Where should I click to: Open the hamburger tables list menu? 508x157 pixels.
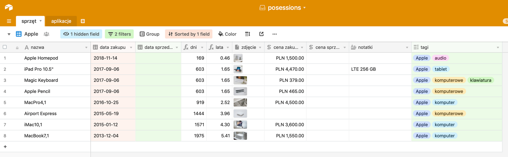coord(9,21)
